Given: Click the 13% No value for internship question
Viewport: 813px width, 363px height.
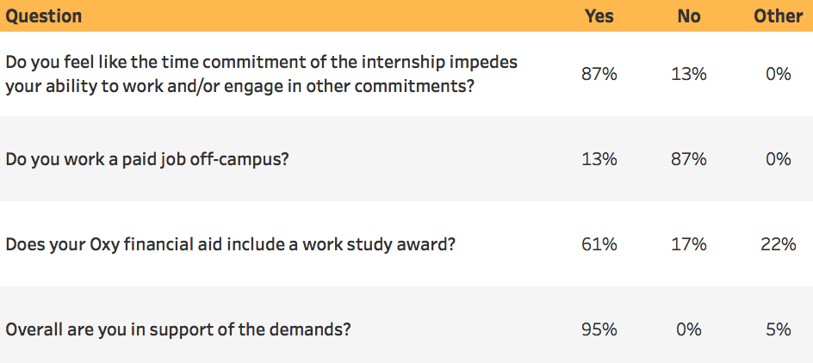Looking at the screenshot, I should (x=689, y=74).
